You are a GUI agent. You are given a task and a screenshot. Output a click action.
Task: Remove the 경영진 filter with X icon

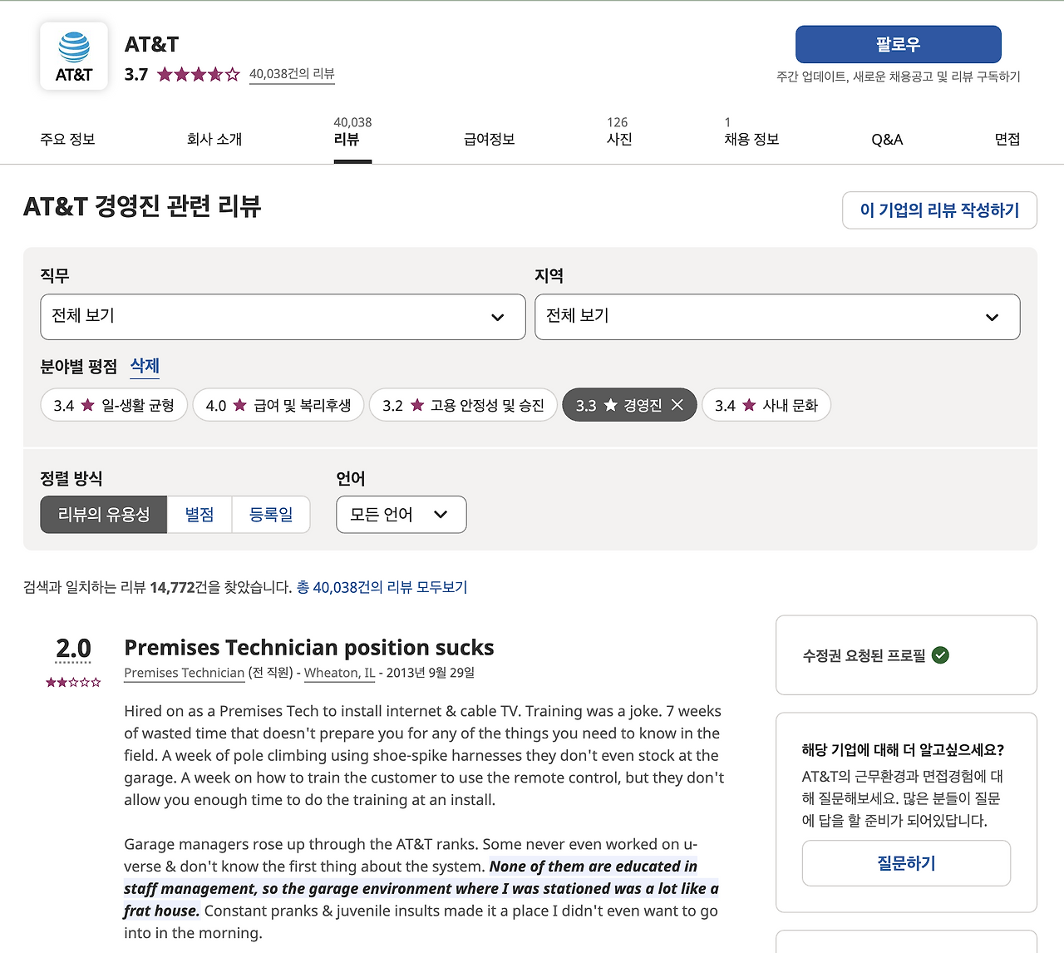677,405
